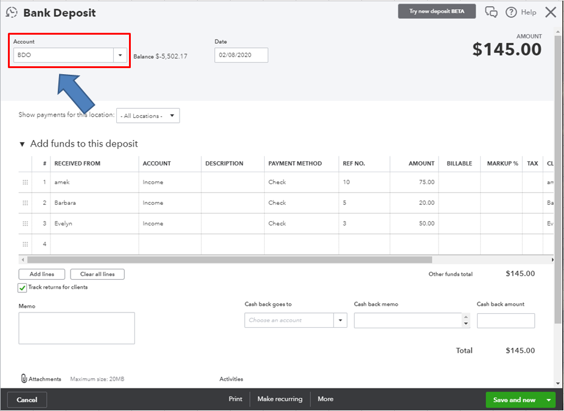Screen dimensions: 564x411
Task: Click the Cash back memo text field
Action: click(x=408, y=320)
